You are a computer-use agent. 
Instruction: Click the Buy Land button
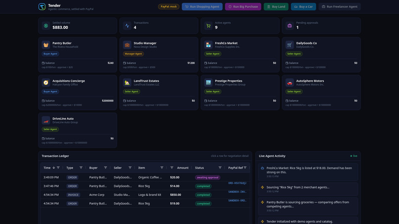276,6
